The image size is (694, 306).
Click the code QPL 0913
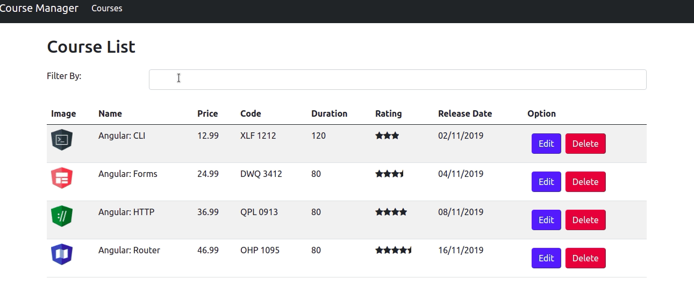coord(259,212)
